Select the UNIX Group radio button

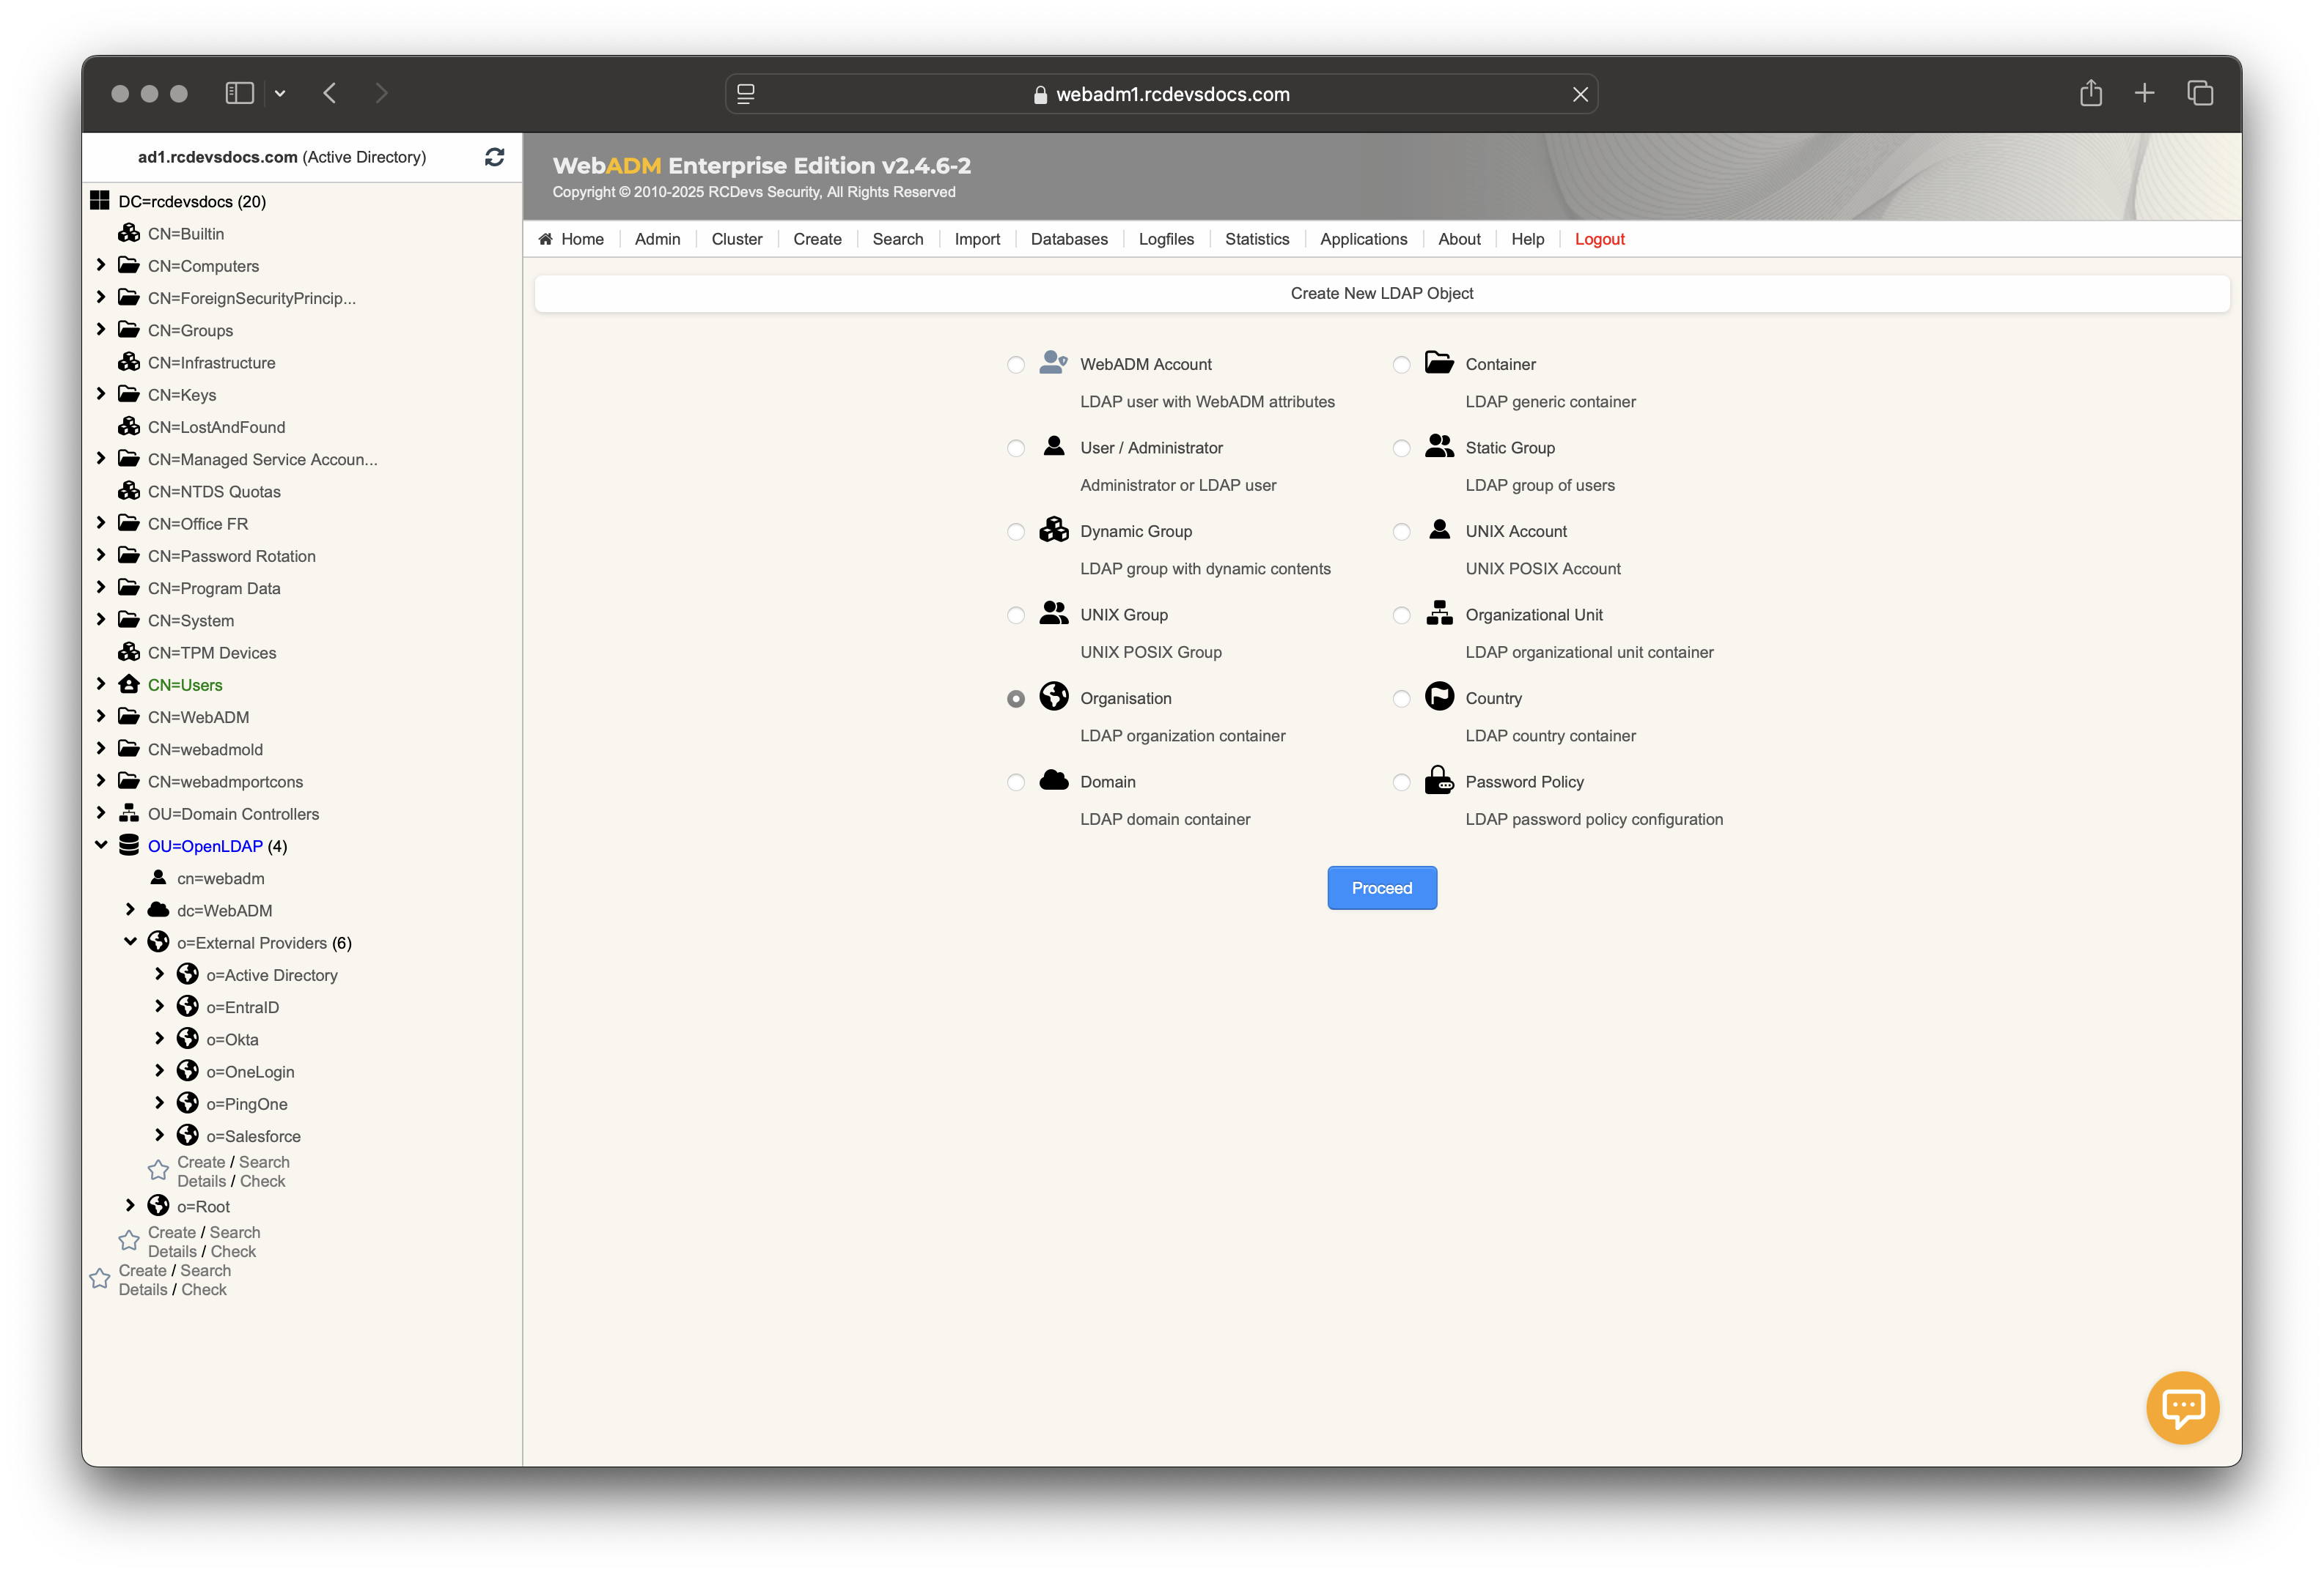coord(1016,615)
